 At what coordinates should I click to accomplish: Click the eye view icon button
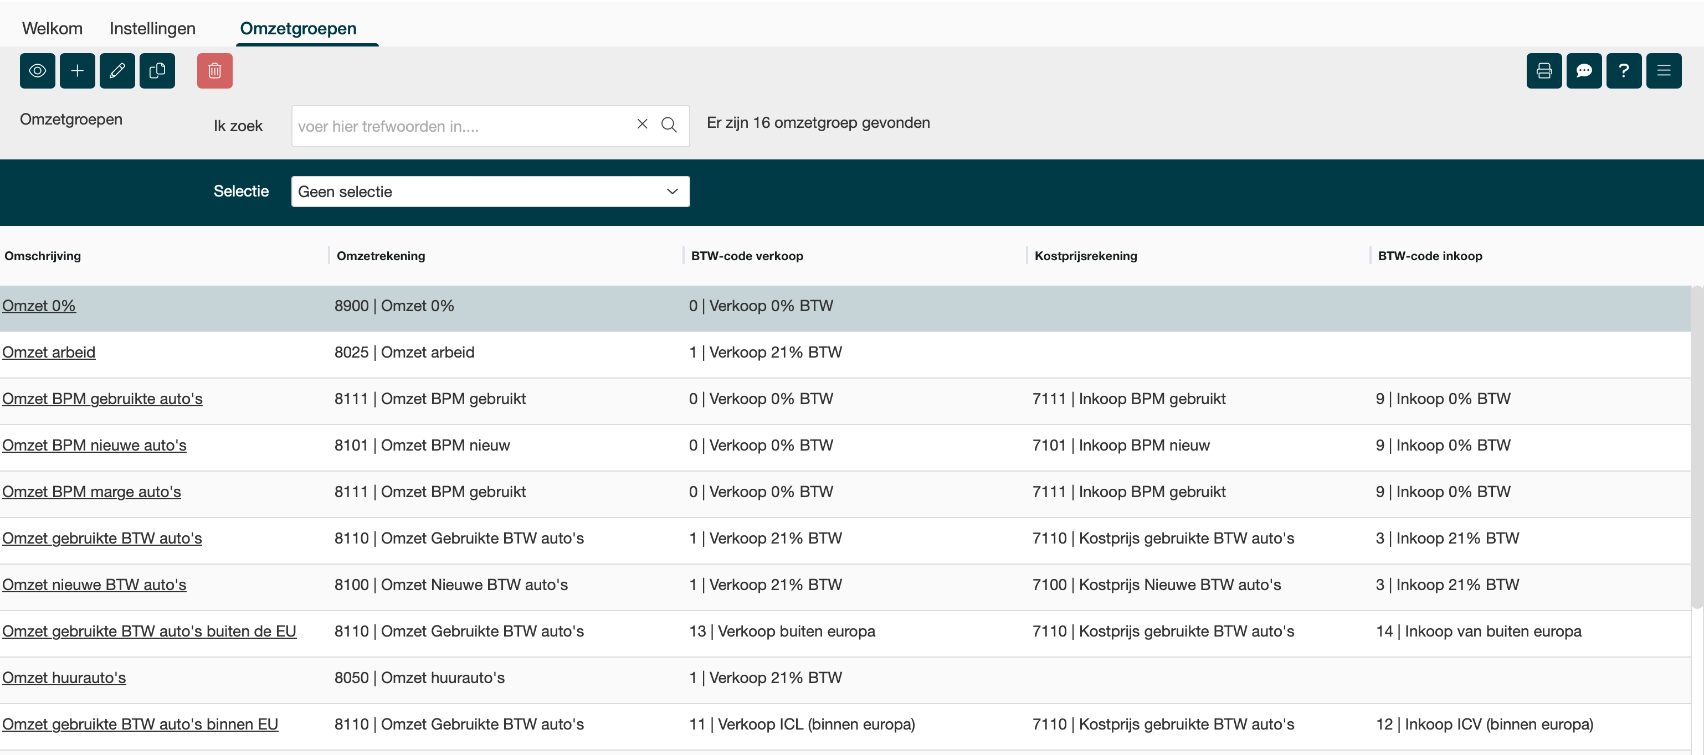point(37,71)
